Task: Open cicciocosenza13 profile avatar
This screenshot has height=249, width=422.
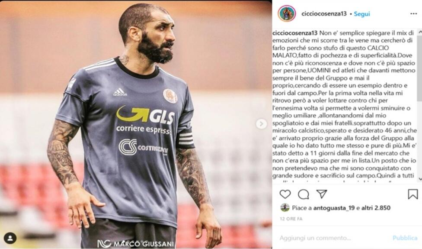Action: [287, 13]
